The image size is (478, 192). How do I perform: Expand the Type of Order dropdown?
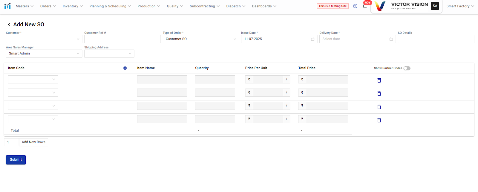click(200, 39)
